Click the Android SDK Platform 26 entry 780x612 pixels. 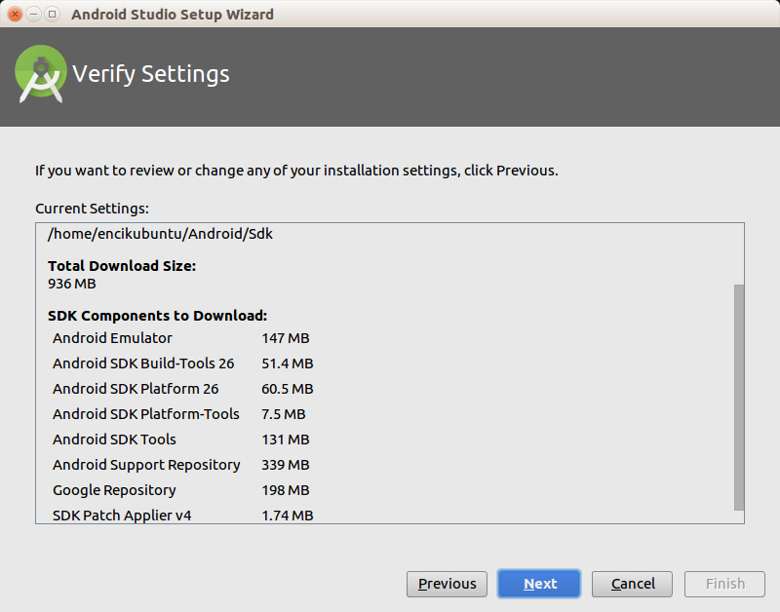click(136, 389)
